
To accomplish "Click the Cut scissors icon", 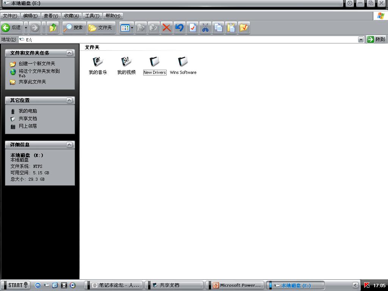I will 205,27.
